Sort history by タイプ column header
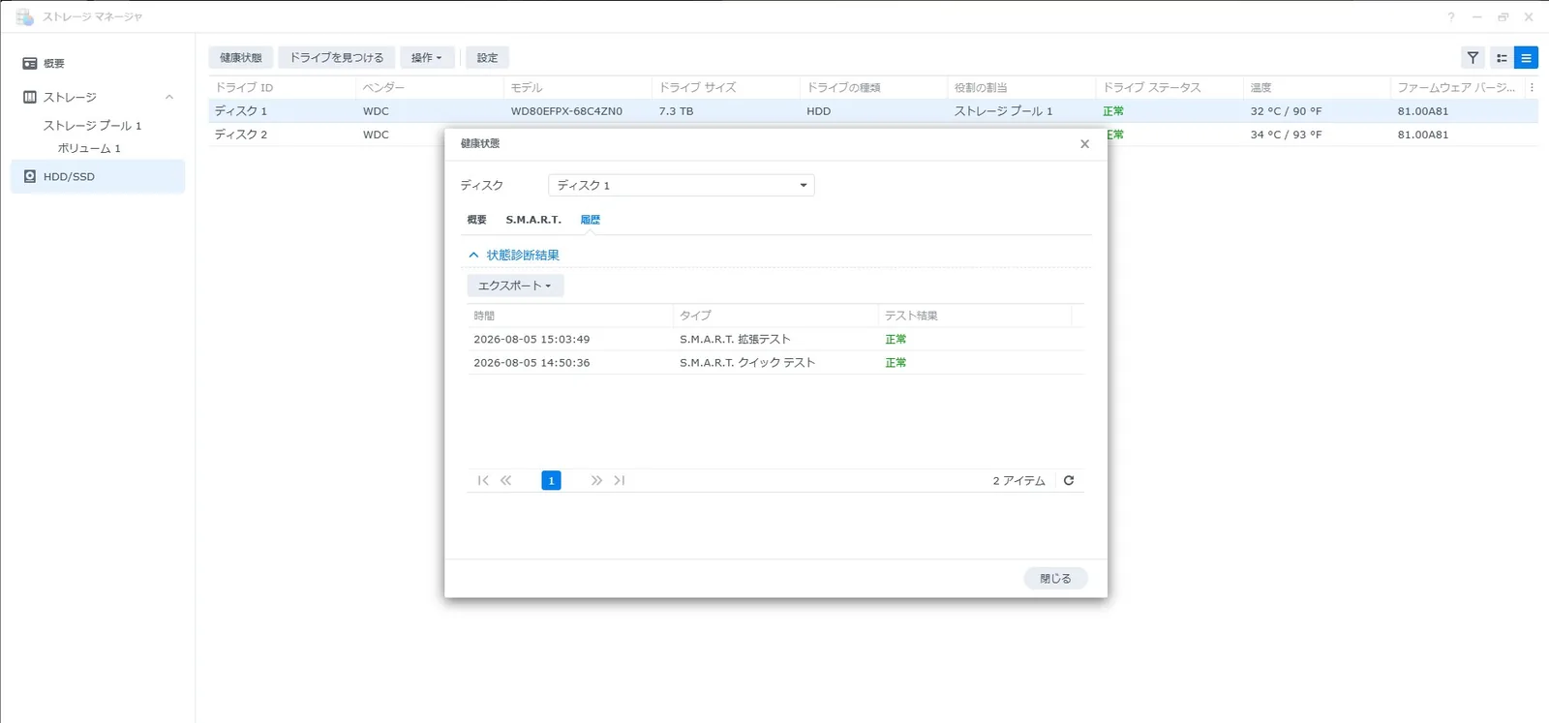This screenshot has height=723, width=1549. point(775,316)
